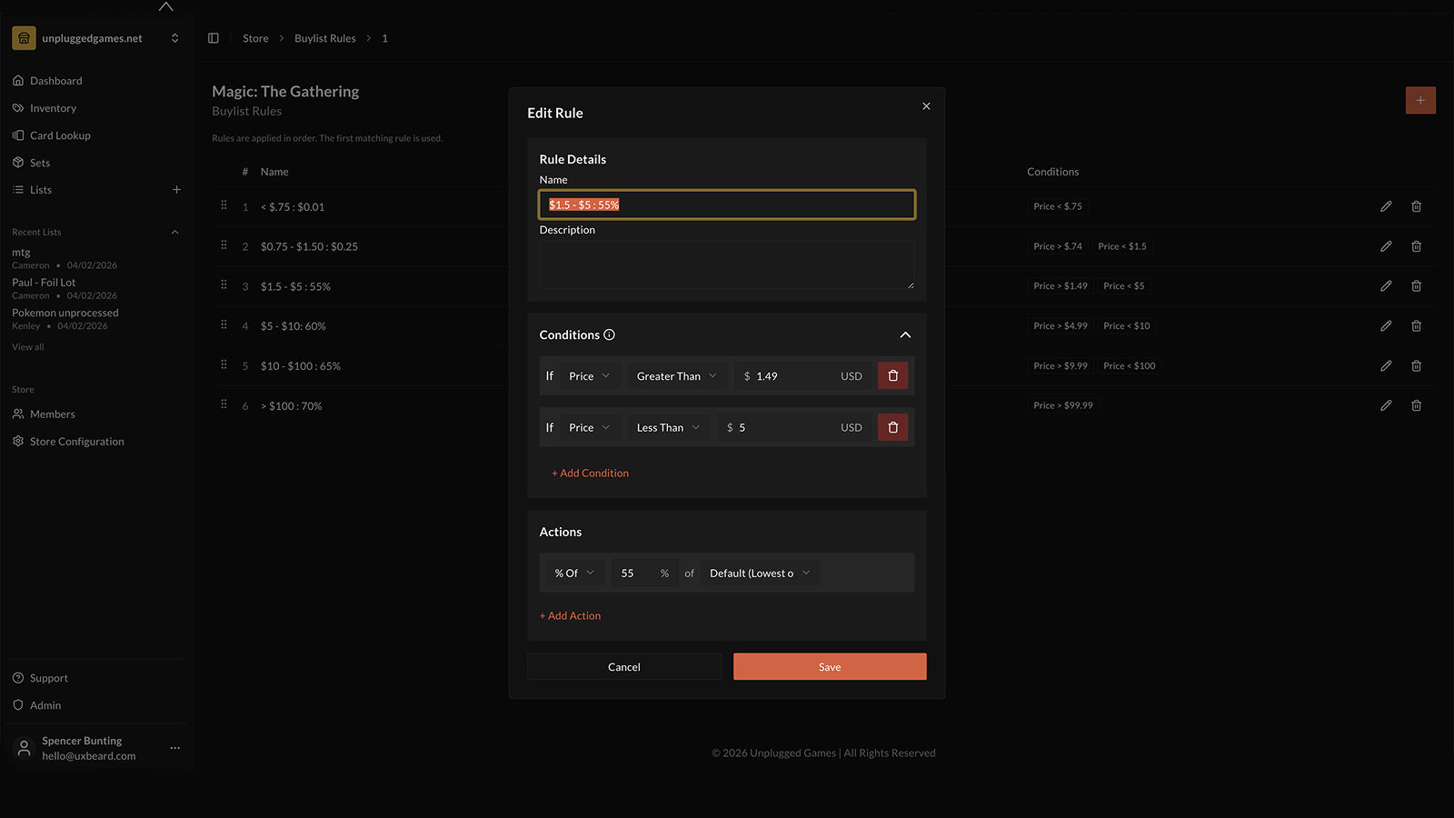Select rule row $5 - $10: 60%
The image size is (1454, 818).
(x=823, y=325)
